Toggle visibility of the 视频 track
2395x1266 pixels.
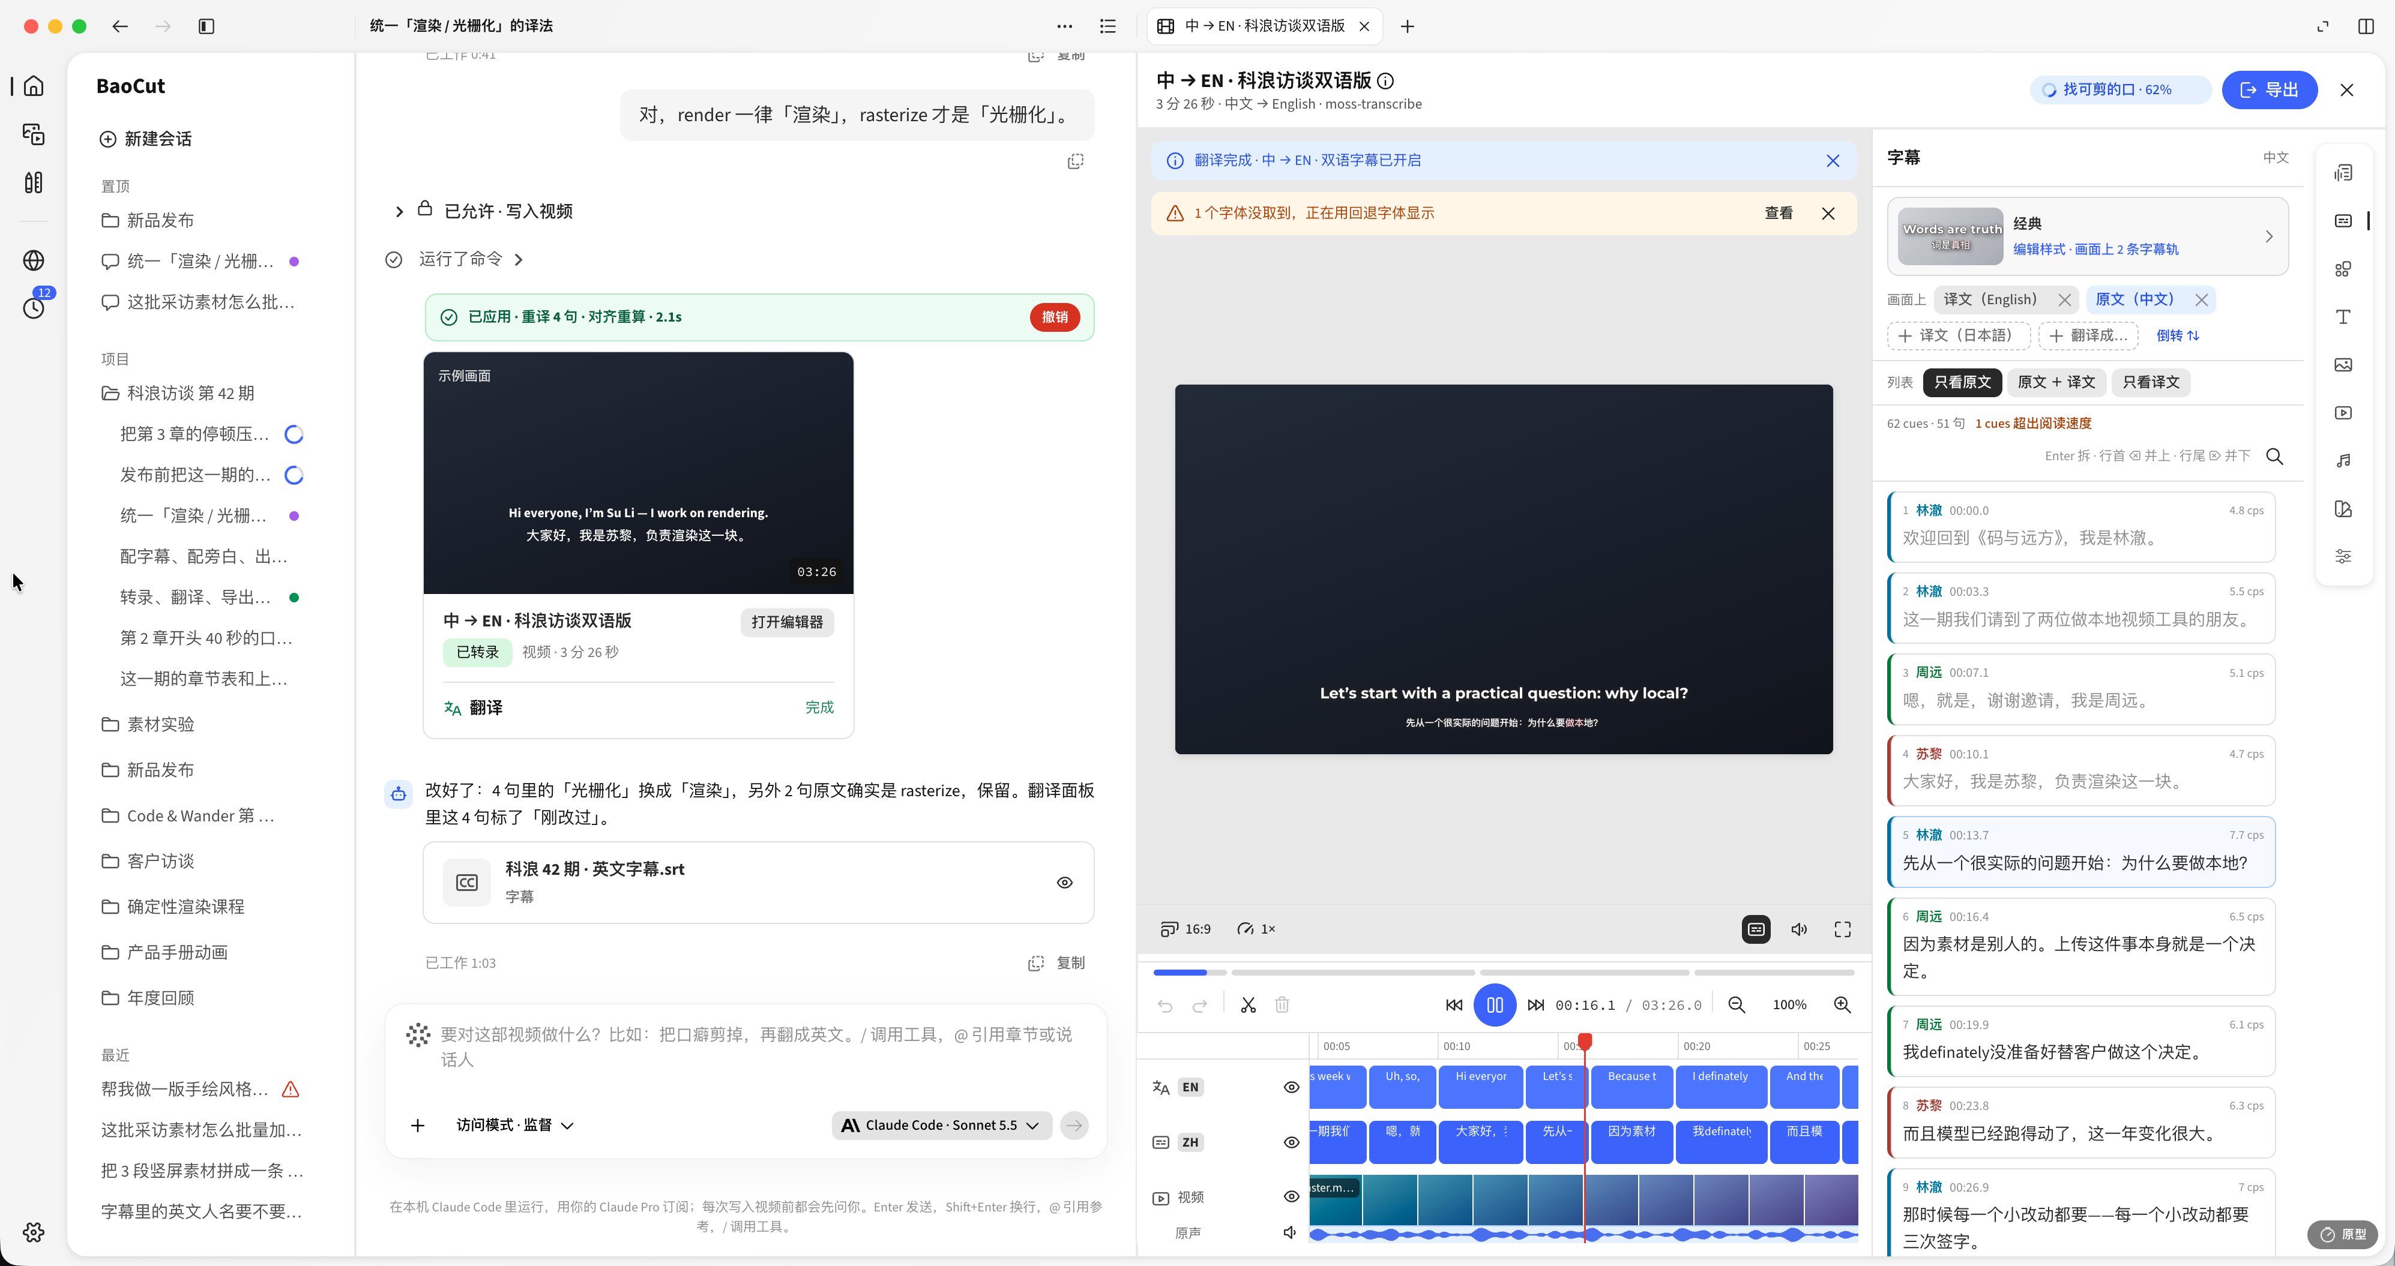[x=1291, y=1197]
